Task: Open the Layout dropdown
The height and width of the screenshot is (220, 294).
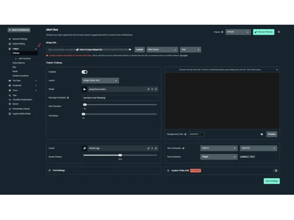Action: (x=100, y=80)
